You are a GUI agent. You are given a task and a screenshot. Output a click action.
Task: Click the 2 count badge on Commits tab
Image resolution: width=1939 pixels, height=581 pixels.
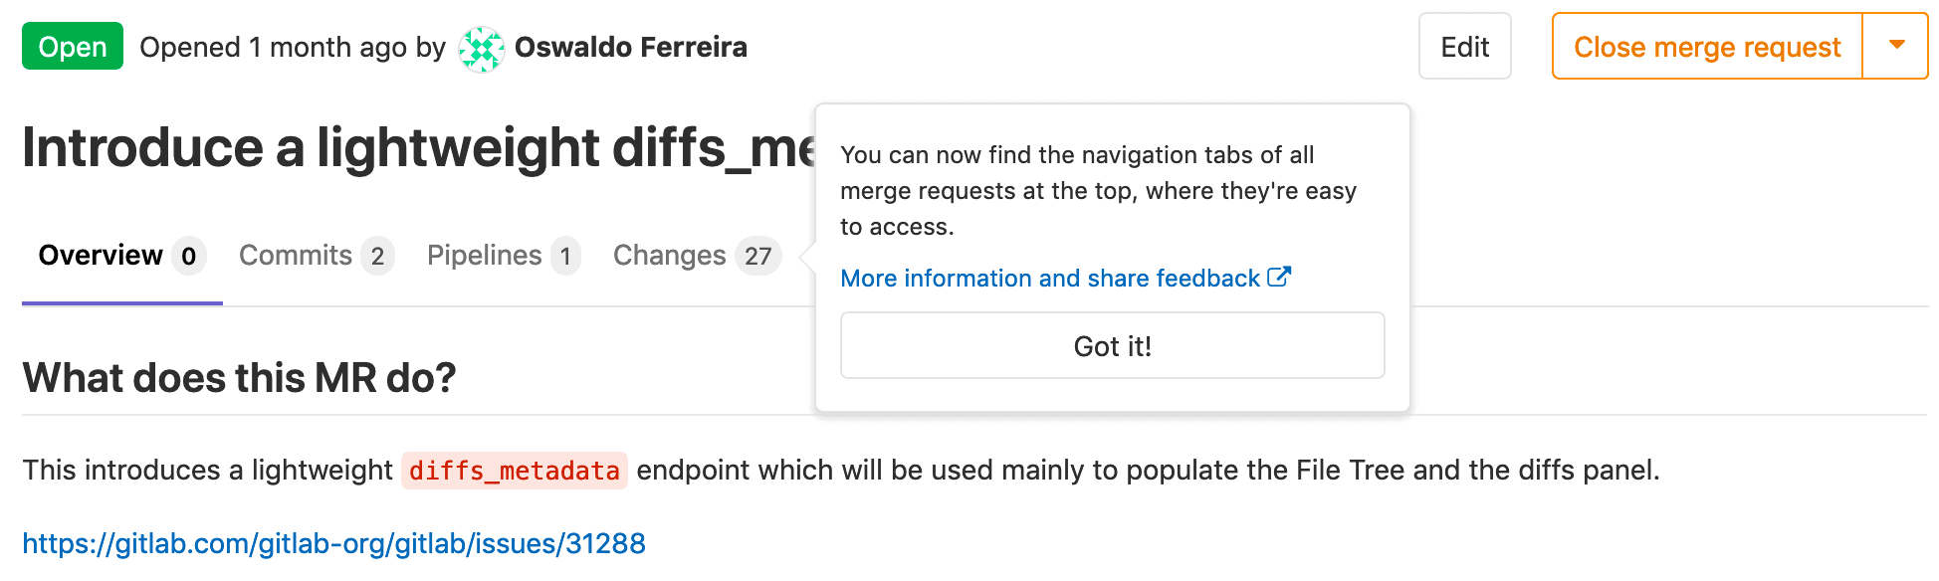click(376, 256)
